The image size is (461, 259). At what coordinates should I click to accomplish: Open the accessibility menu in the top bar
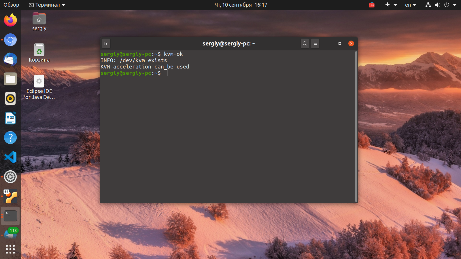coord(391,5)
